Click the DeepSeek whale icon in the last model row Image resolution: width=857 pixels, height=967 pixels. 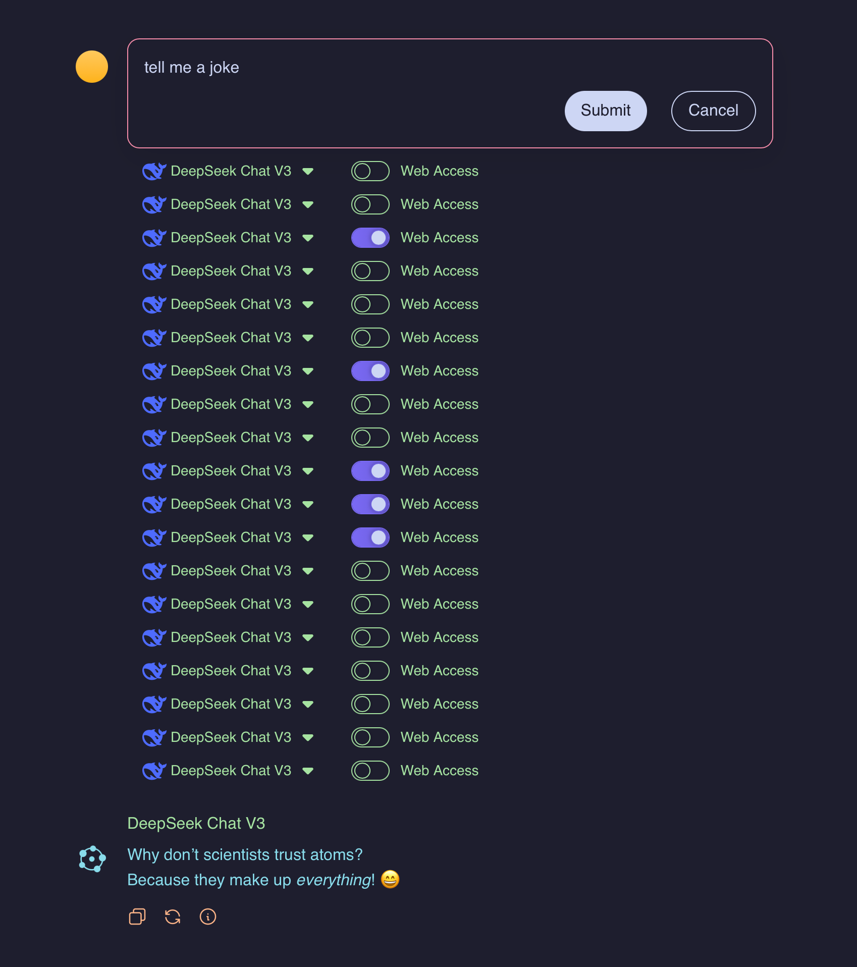tap(154, 771)
